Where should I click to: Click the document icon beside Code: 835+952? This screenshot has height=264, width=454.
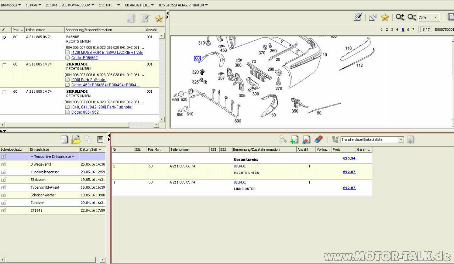point(67,112)
